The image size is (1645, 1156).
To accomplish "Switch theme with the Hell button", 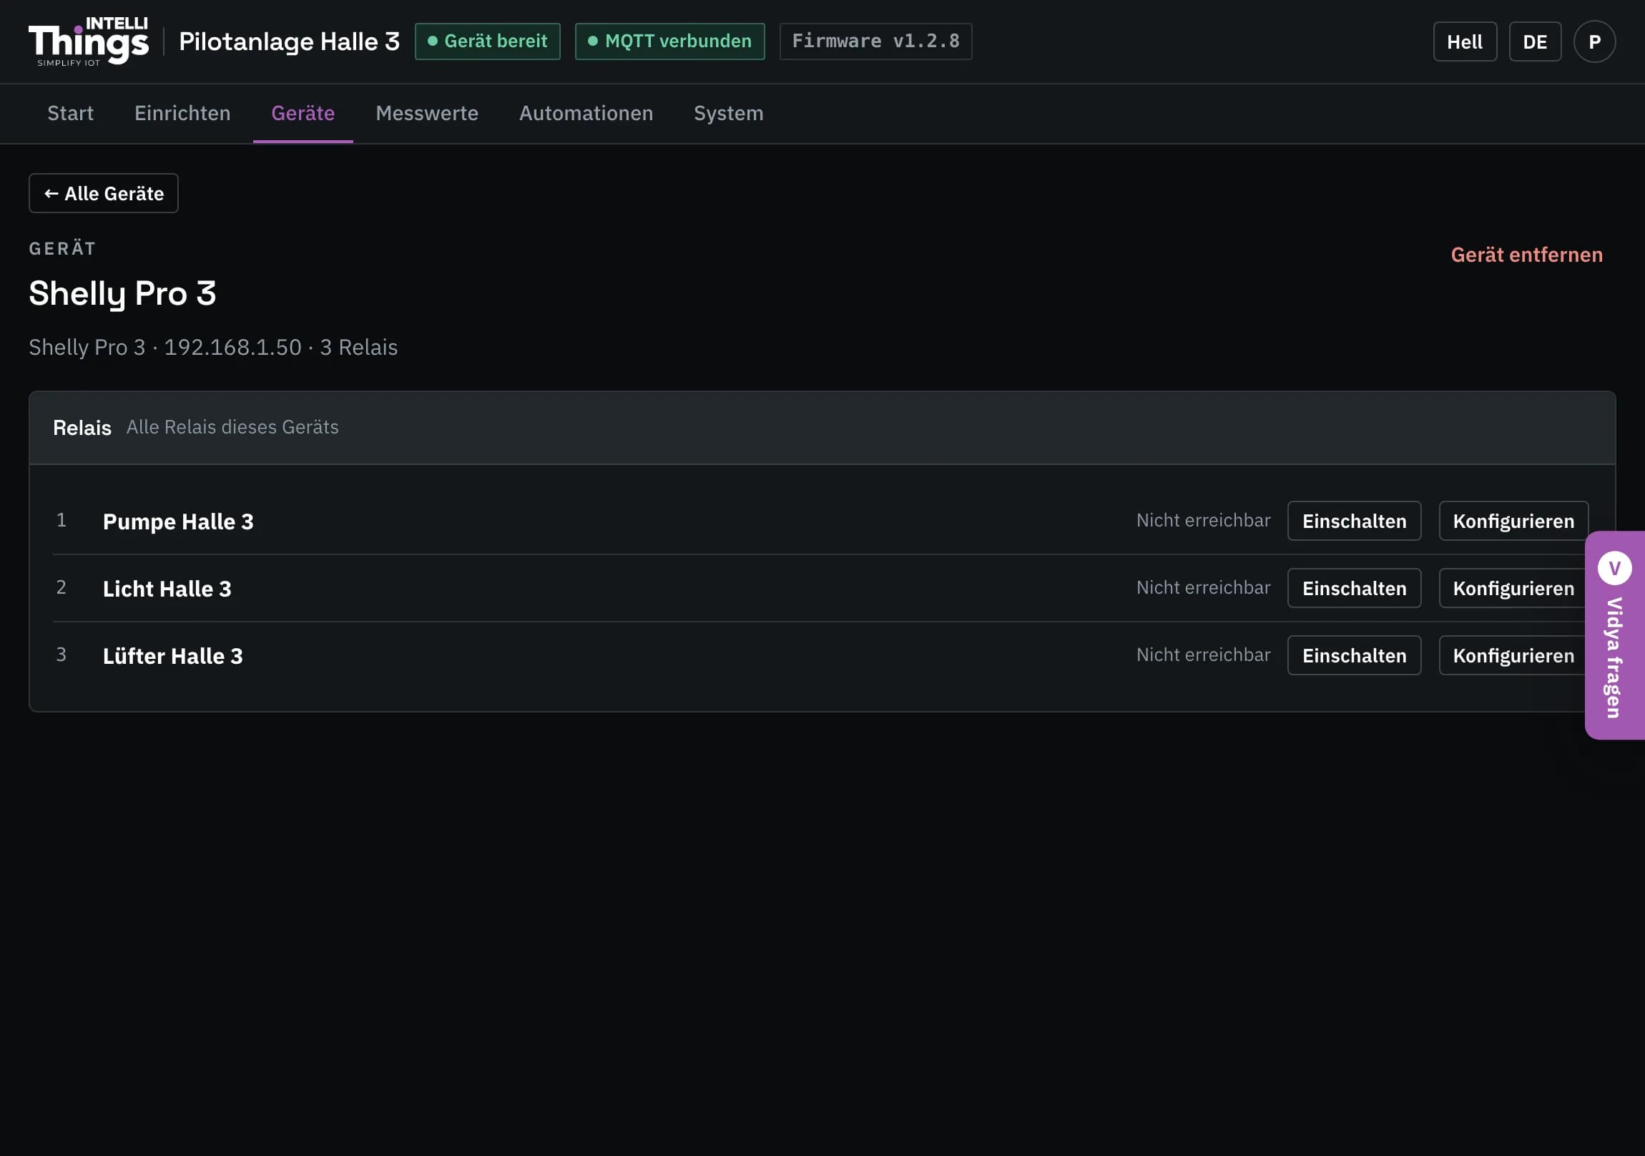I will coord(1465,41).
